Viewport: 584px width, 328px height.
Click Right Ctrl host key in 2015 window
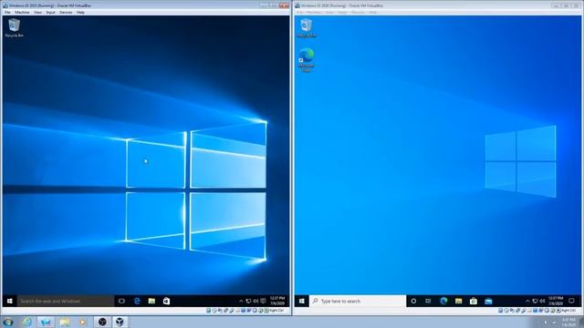pyautogui.click(x=276, y=311)
